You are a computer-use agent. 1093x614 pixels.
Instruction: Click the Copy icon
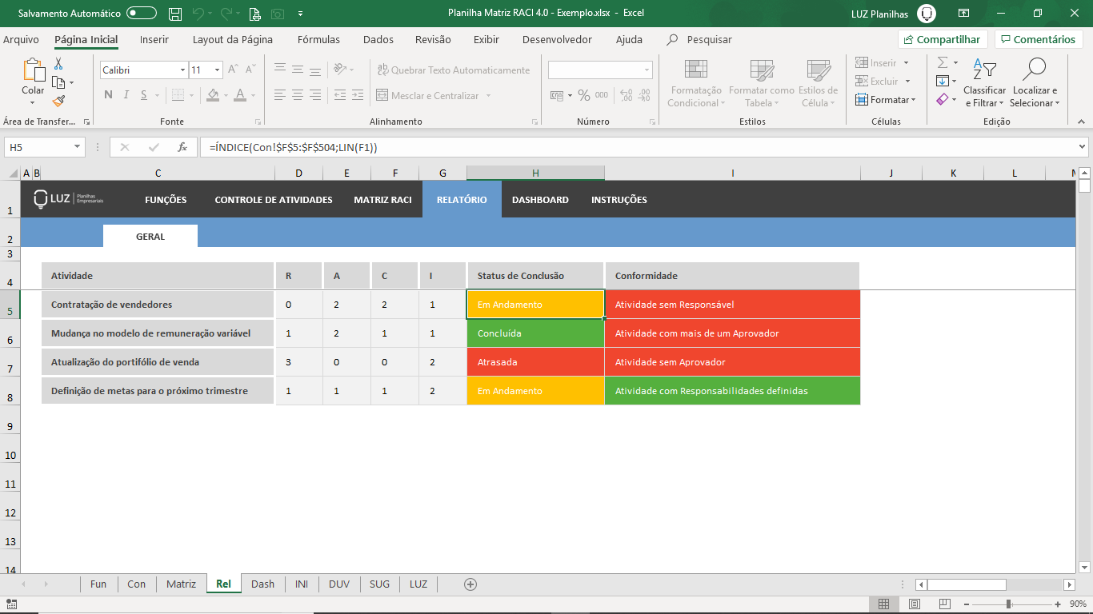[x=58, y=82]
